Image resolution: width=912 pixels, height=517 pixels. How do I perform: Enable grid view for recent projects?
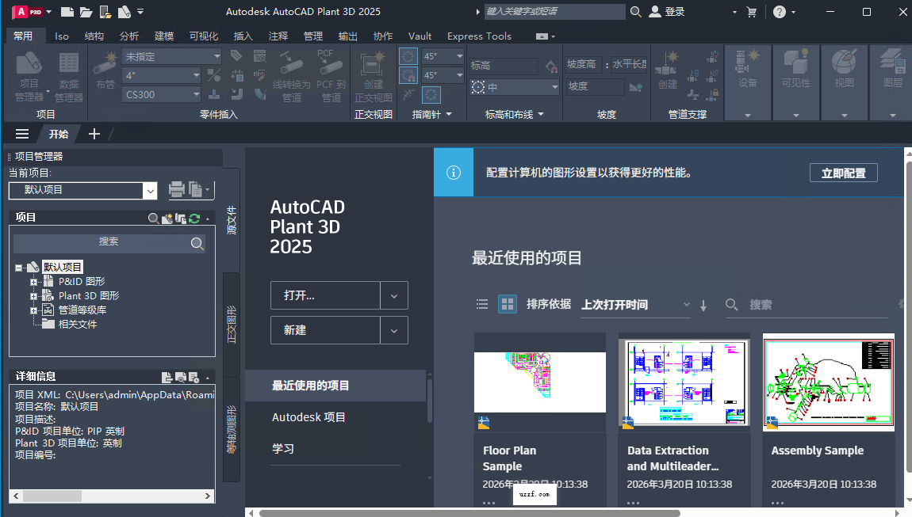[507, 303]
